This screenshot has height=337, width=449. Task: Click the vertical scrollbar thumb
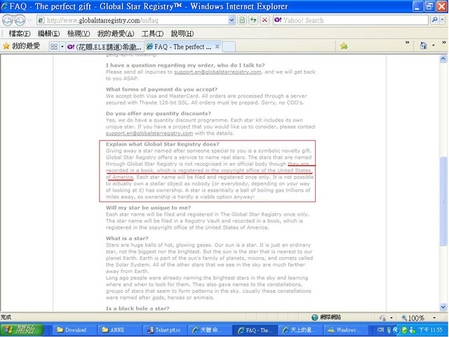click(443, 201)
